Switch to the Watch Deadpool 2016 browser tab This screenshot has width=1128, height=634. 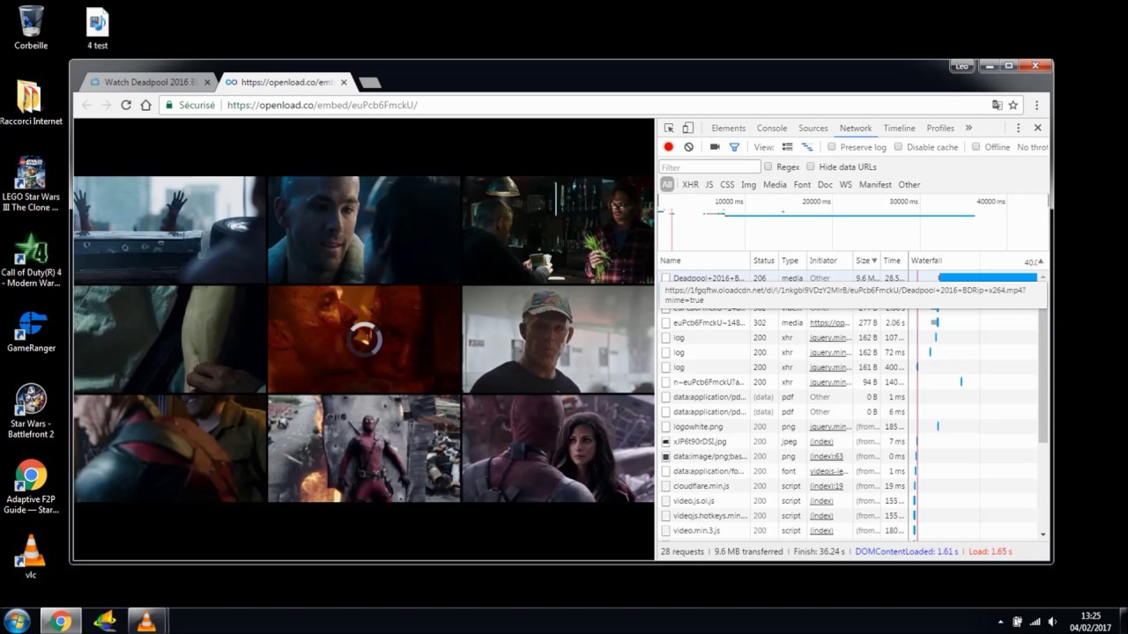click(150, 82)
